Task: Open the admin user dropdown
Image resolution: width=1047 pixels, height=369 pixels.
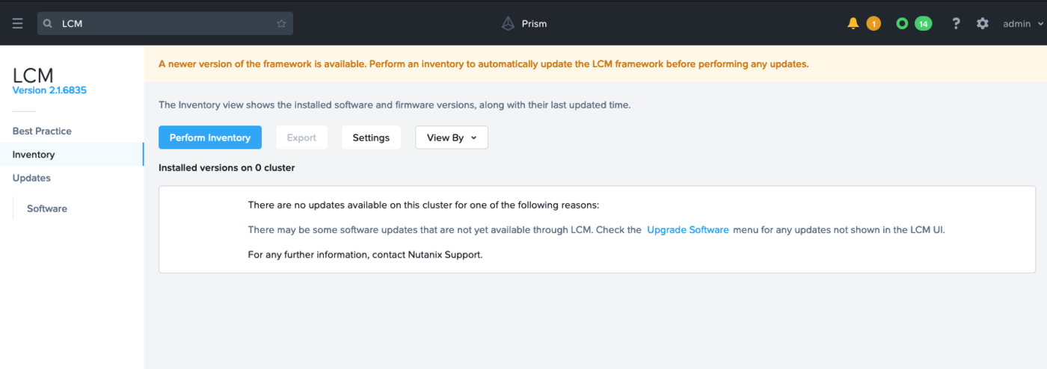Action: (1022, 23)
